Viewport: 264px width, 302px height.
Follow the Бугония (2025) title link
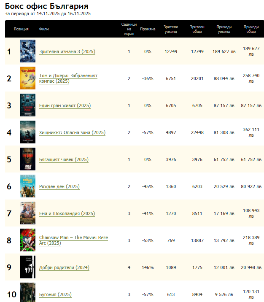(x=55, y=295)
